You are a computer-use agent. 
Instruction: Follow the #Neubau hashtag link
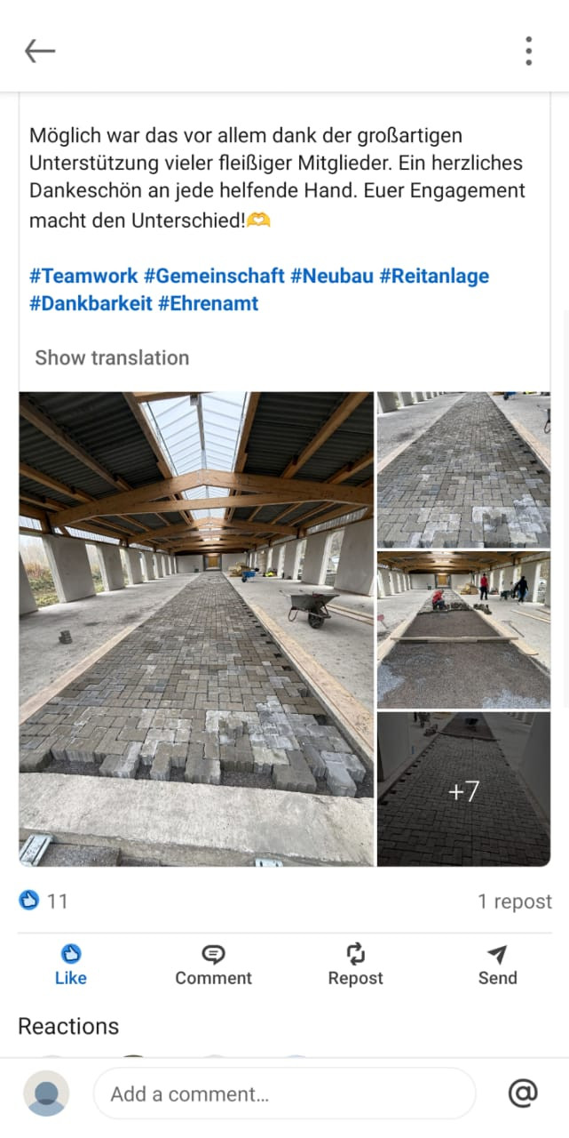click(332, 276)
